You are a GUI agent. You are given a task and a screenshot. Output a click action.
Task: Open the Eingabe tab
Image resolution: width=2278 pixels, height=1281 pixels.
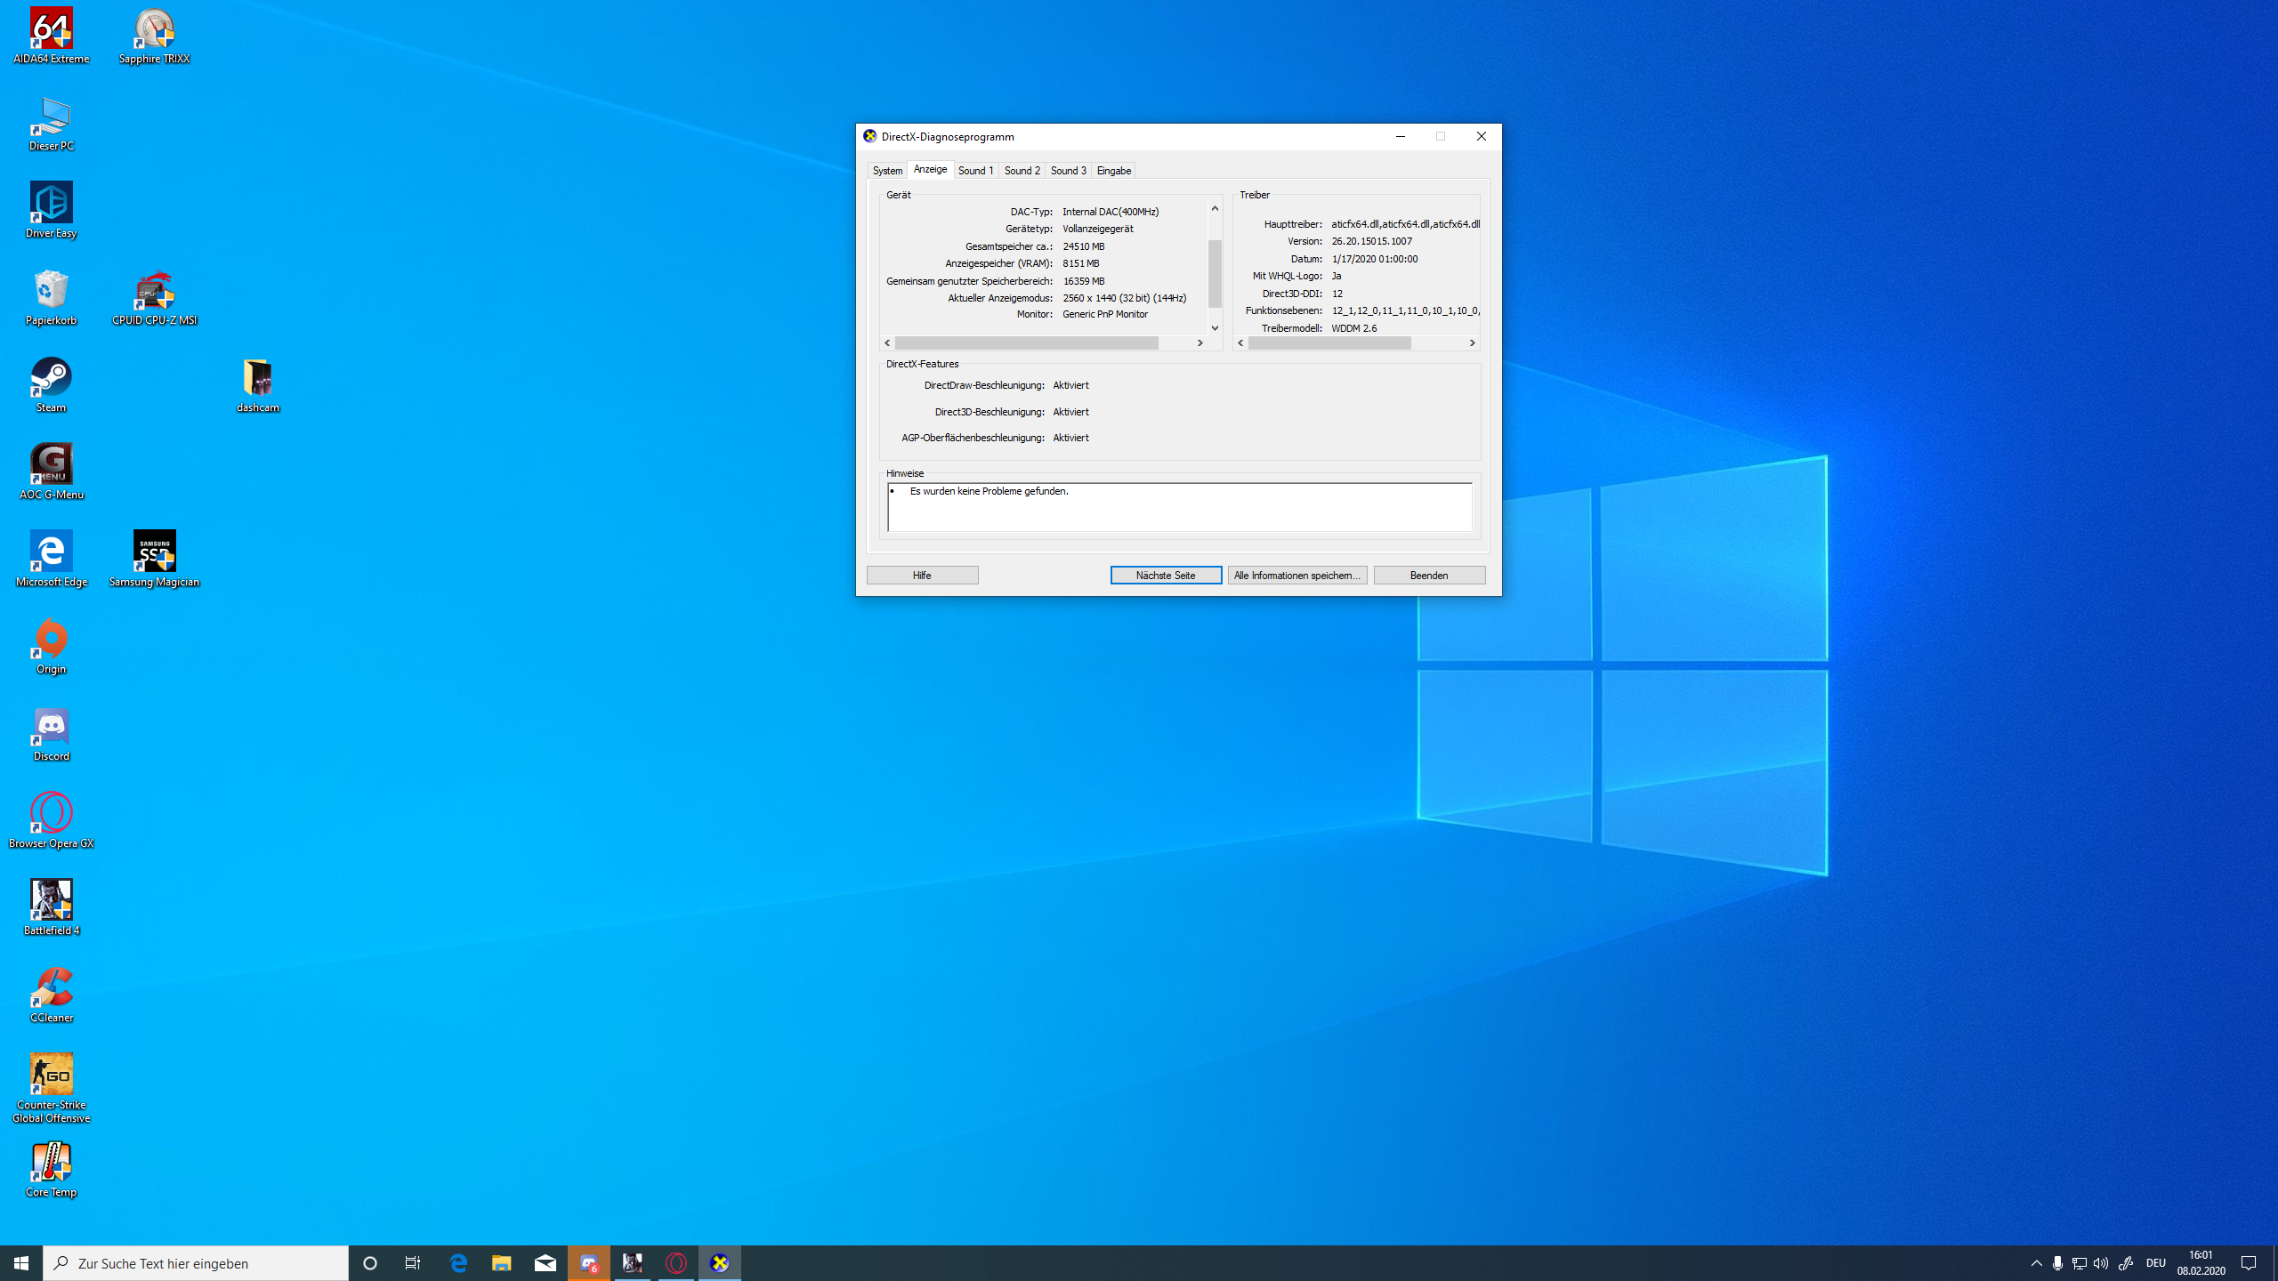(x=1113, y=170)
